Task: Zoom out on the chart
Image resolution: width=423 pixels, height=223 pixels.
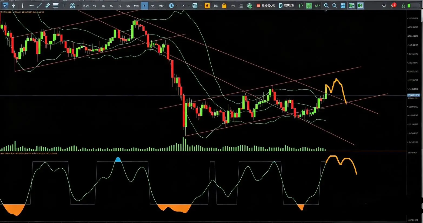Action: click(335, 5)
